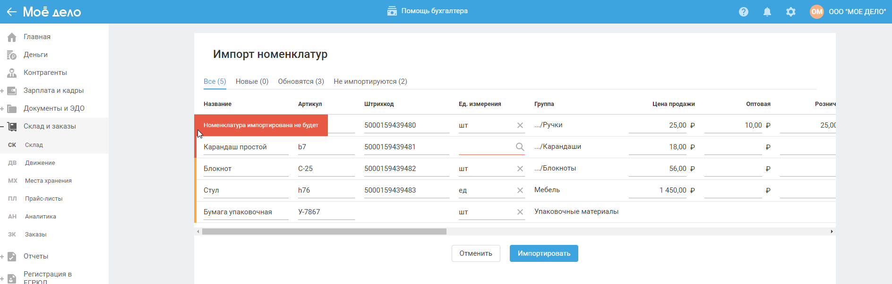Clear the unit field in the Блокнот row

520,169
